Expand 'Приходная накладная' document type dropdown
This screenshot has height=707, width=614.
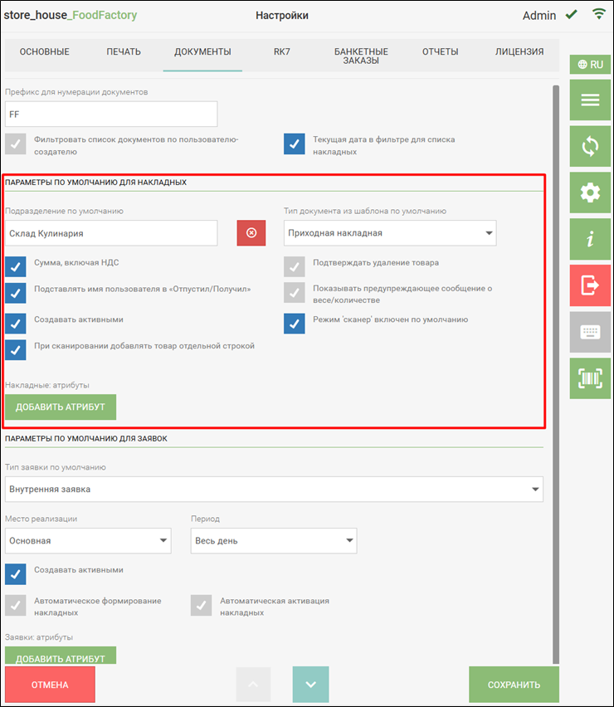pos(390,233)
